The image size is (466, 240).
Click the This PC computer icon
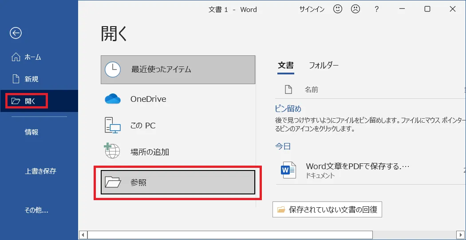point(113,125)
